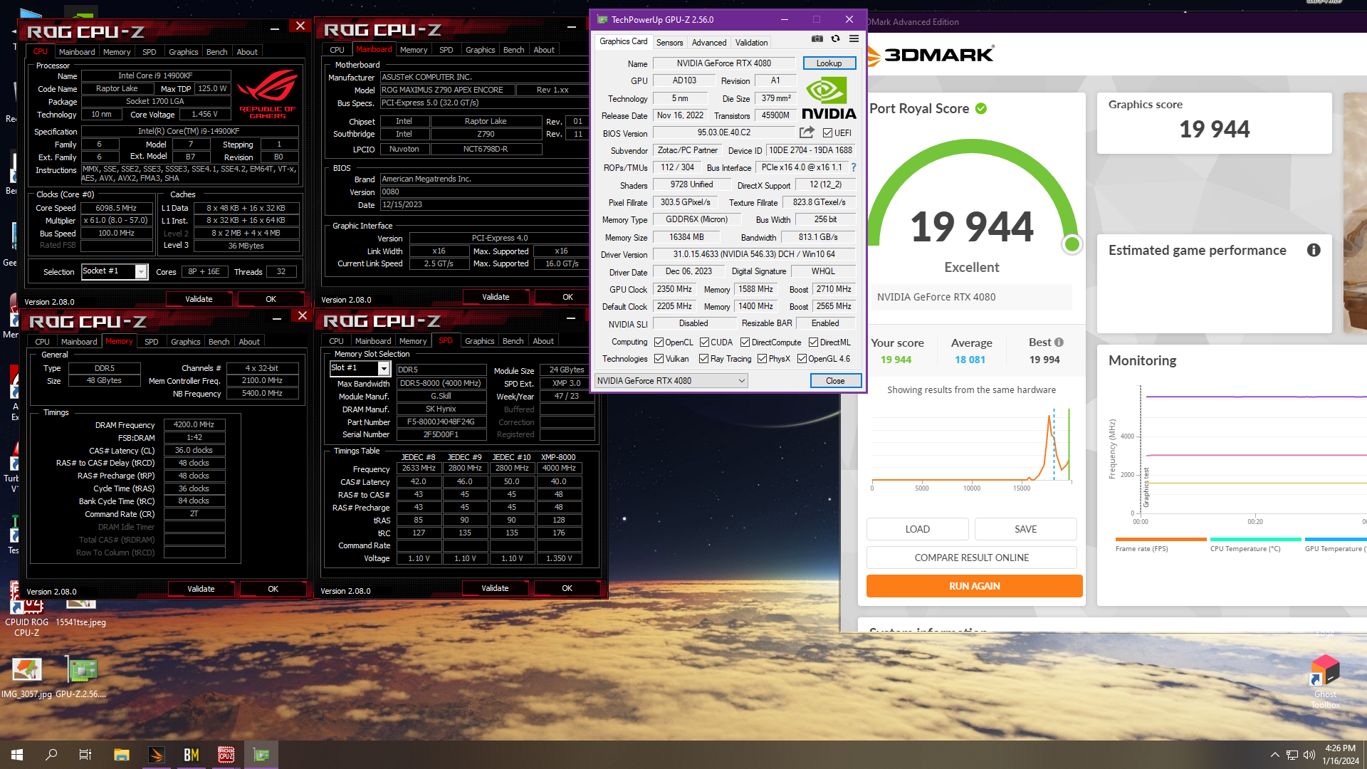Switch to GPU-Z taskbar icon

point(261,755)
